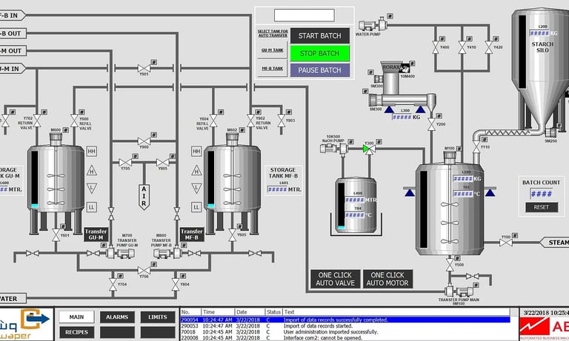The height and width of the screenshot is (341, 569).
Task: Click the BATCH COUNT value field
Action: coord(542,194)
